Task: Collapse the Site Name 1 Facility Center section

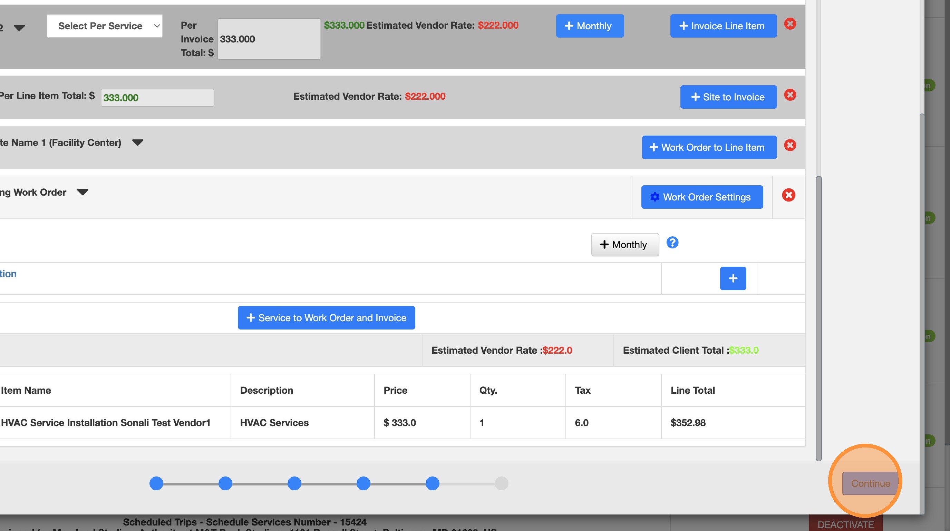Action: [137, 142]
